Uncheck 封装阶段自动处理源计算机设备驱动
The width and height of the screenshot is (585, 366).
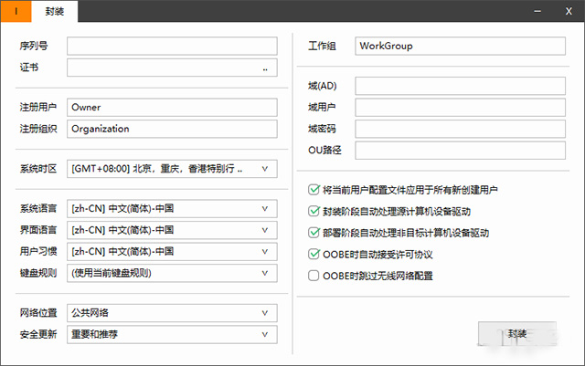314,211
